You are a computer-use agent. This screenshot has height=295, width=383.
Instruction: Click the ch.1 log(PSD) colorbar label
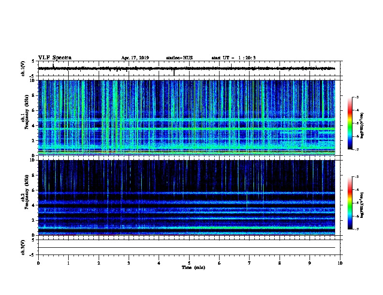point(362,125)
